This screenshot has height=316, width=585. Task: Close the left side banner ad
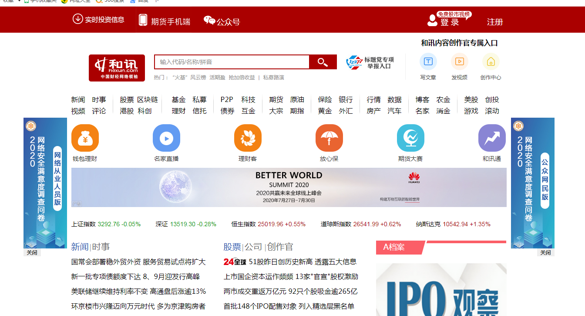tap(32, 252)
